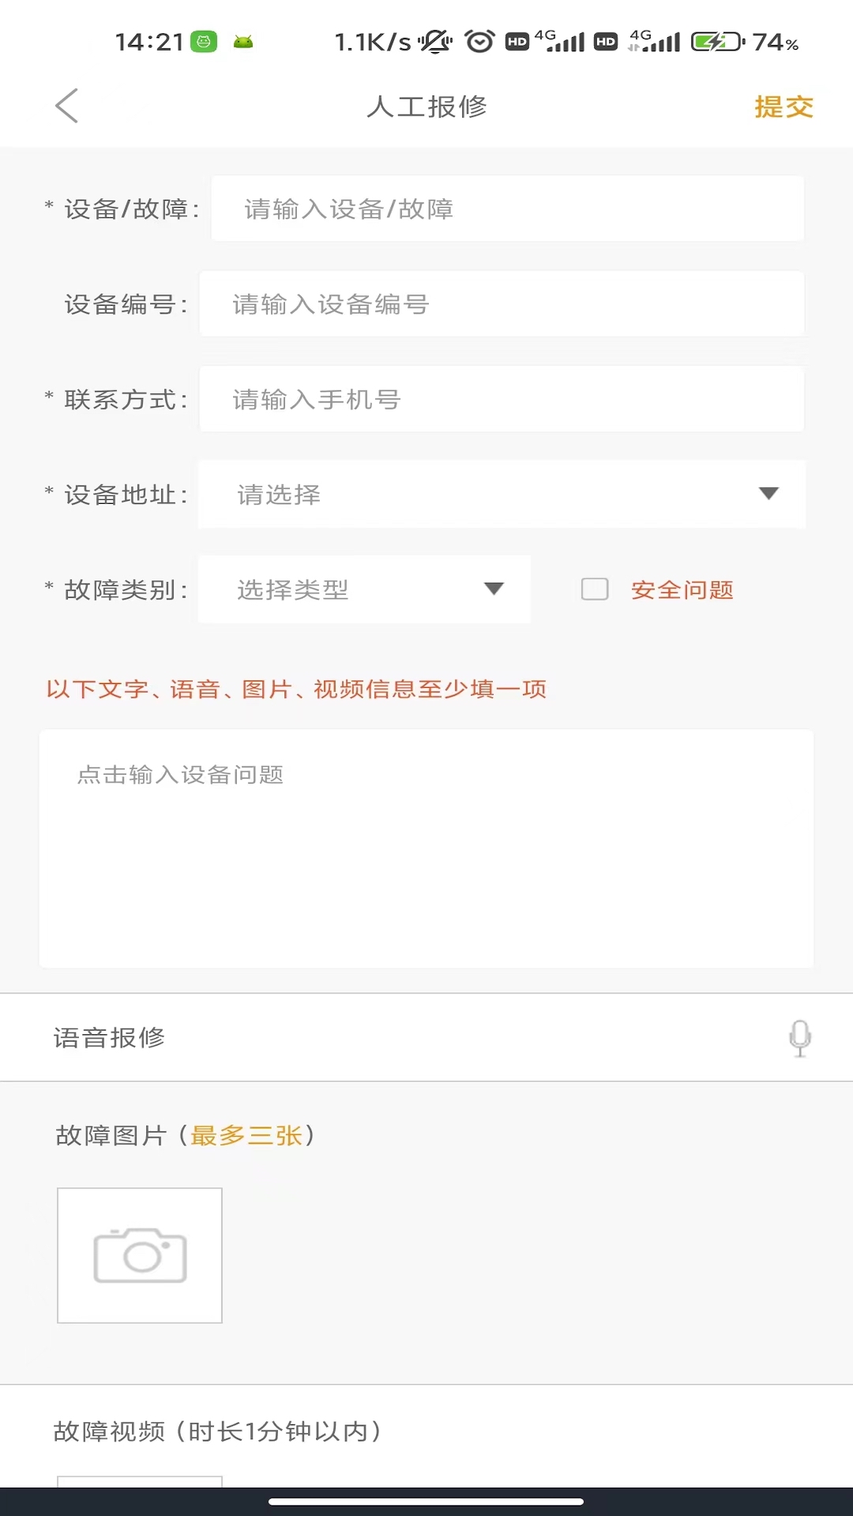Focus the phone number input field
This screenshot has width=853, height=1516.
502,400
